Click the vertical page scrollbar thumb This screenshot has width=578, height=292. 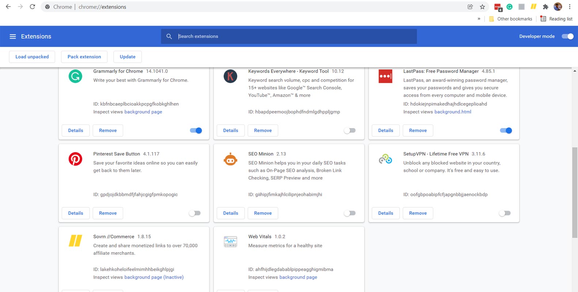click(575, 192)
